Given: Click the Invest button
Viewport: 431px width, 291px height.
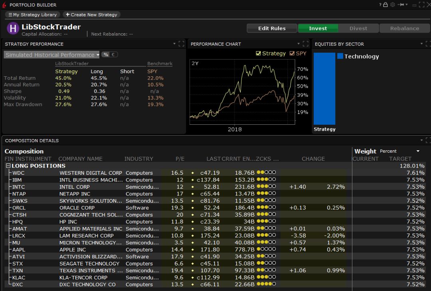Looking at the screenshot, I should (318, 28).
